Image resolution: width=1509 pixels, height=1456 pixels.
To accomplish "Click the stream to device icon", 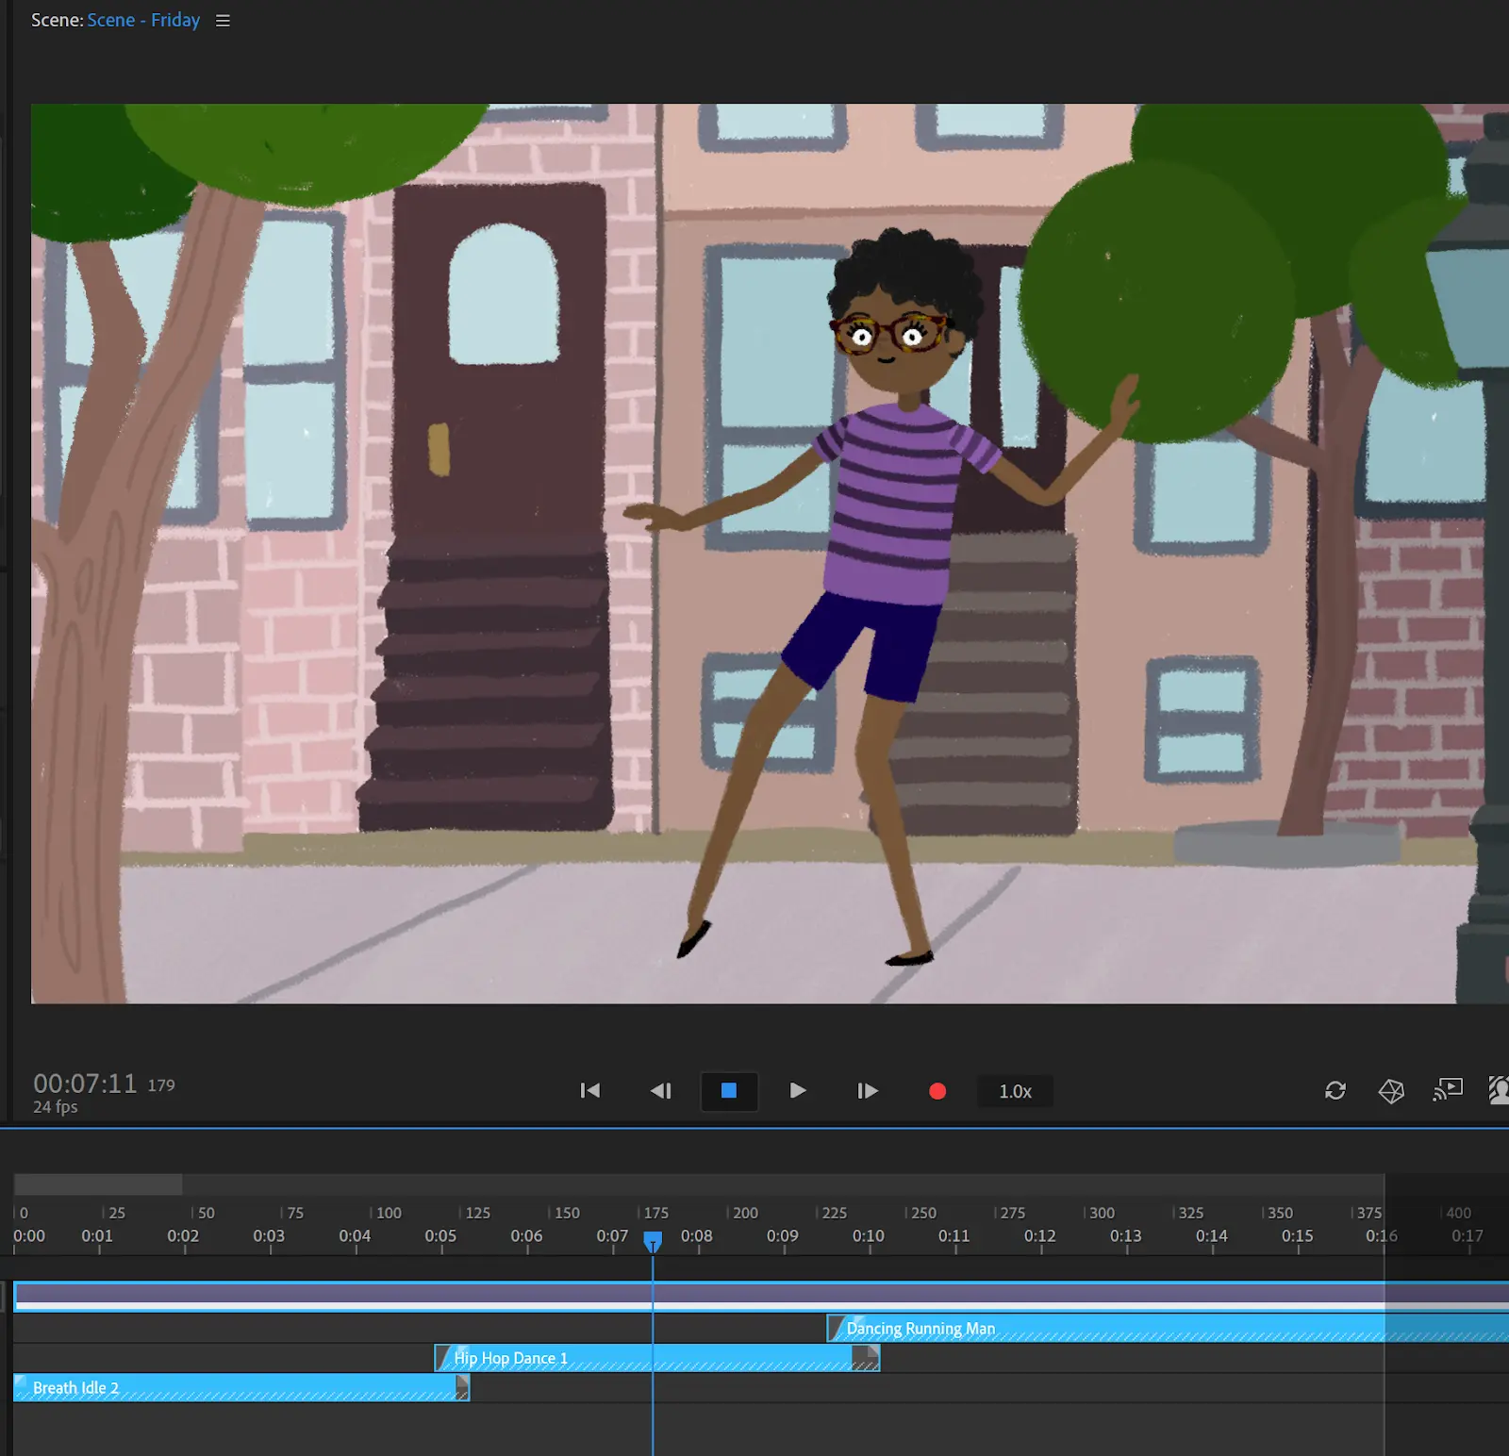I will pos(1446,1091).
